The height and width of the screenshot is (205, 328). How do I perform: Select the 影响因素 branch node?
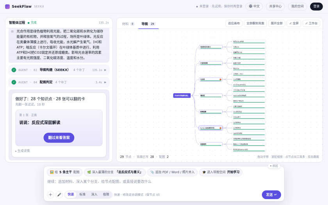coord(210,112)
